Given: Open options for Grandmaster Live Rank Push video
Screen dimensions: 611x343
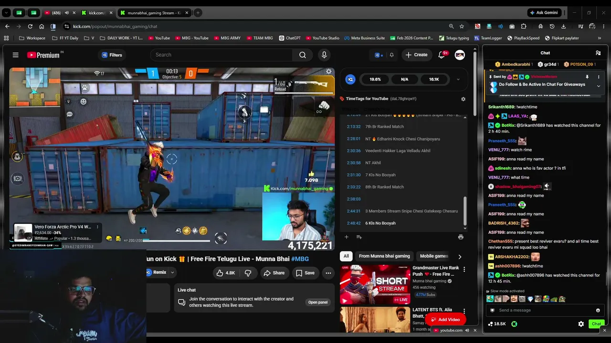Looking at the screenshot, I should (x=464, y=269).
